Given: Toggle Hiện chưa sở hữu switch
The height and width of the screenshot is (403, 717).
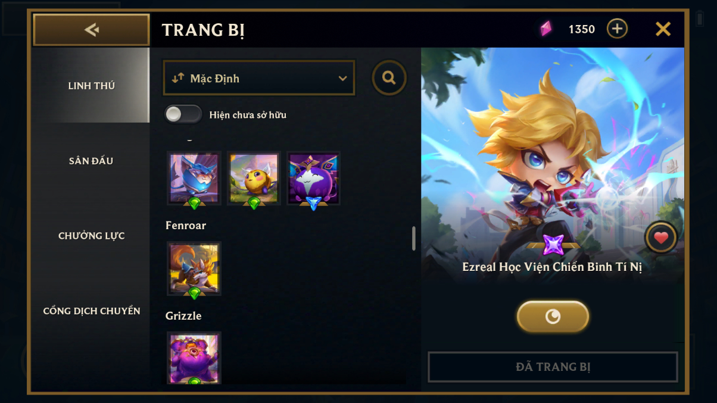Looking at the screenshot, I should [x=183, y=114].
